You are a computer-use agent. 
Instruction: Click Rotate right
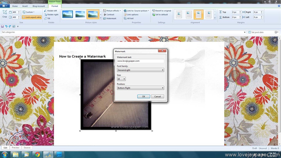click(x=51, y=15)
